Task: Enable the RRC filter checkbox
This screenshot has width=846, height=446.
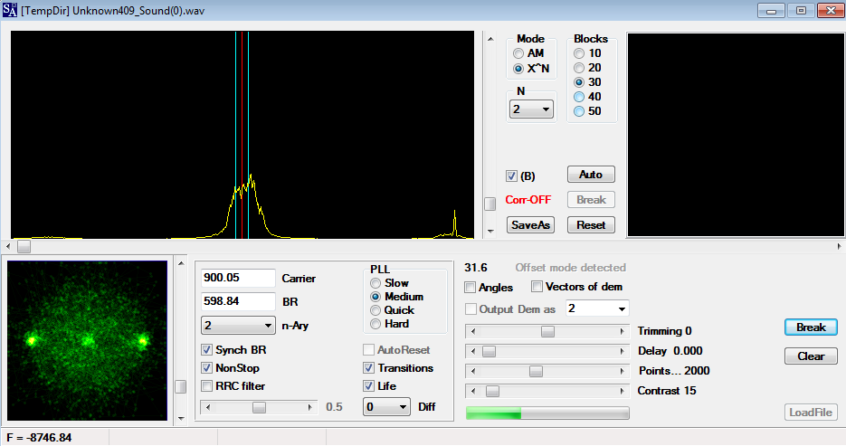Action: pos(206,386)
